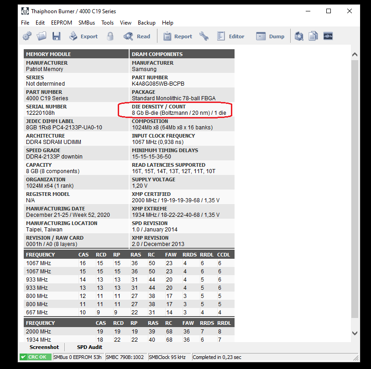Click capacity '8 GB (8 components)'

53,171
